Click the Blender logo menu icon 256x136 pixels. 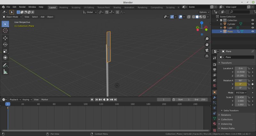(x=3, y=7)
